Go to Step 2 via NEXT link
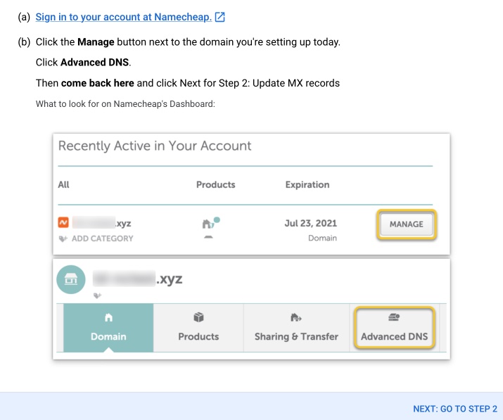Viewport: 503px width, 420px height. pyautogui.click(x=455, y=409)
